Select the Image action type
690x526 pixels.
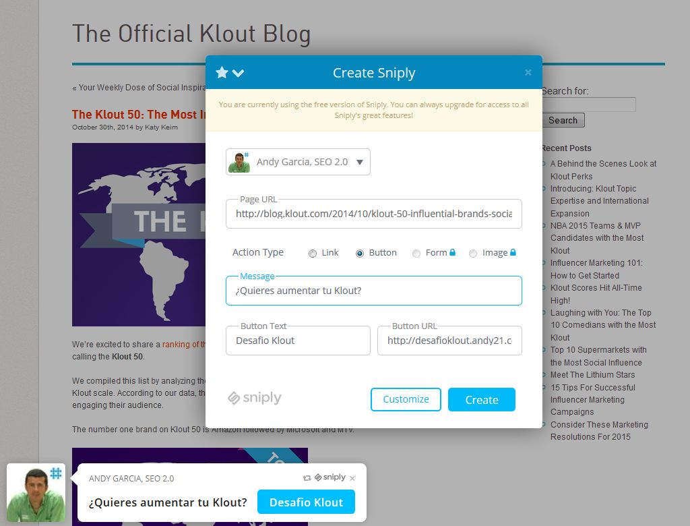tap(472, 254)
